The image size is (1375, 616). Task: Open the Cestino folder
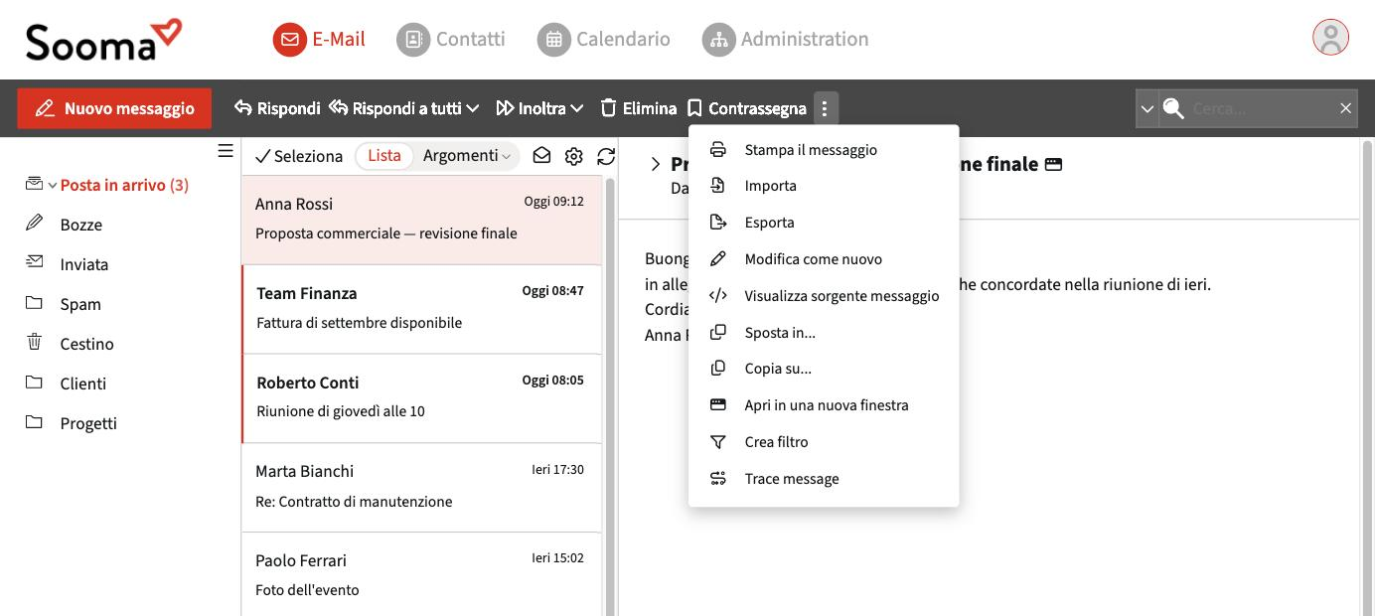86,344
